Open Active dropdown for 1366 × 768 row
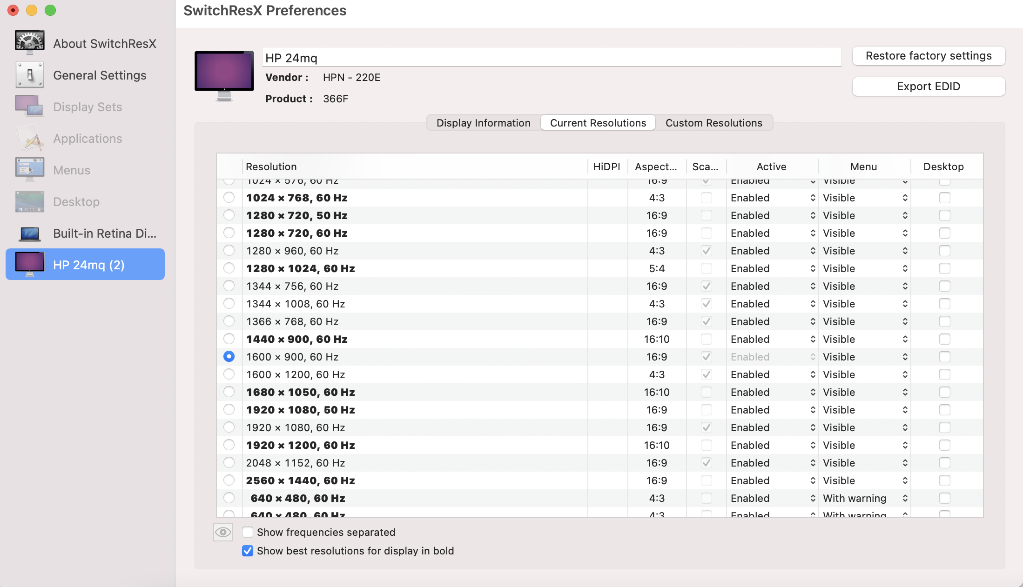The height and width of the screenshot is (587, 1023). pyautogui.click(x=773, y=321)
